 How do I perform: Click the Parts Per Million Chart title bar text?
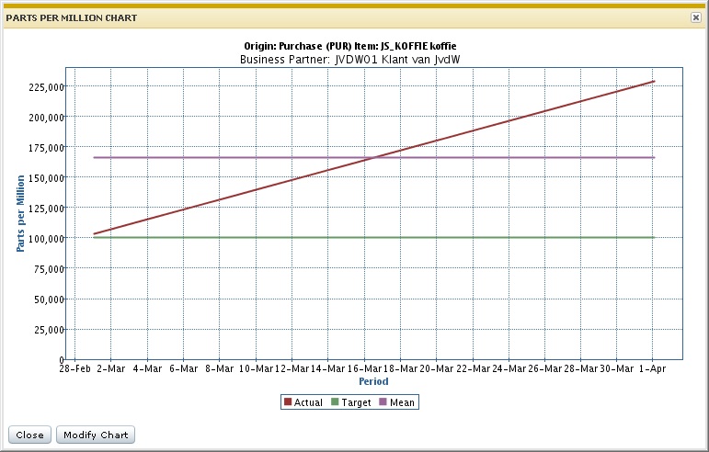(72, 17)
